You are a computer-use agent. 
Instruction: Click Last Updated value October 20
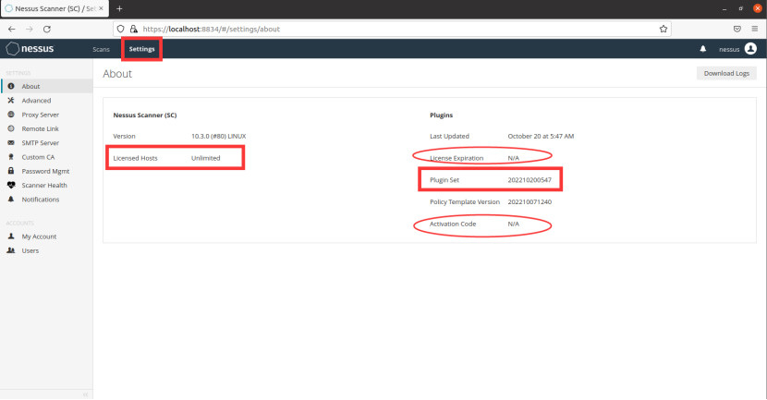coord(541,137)
